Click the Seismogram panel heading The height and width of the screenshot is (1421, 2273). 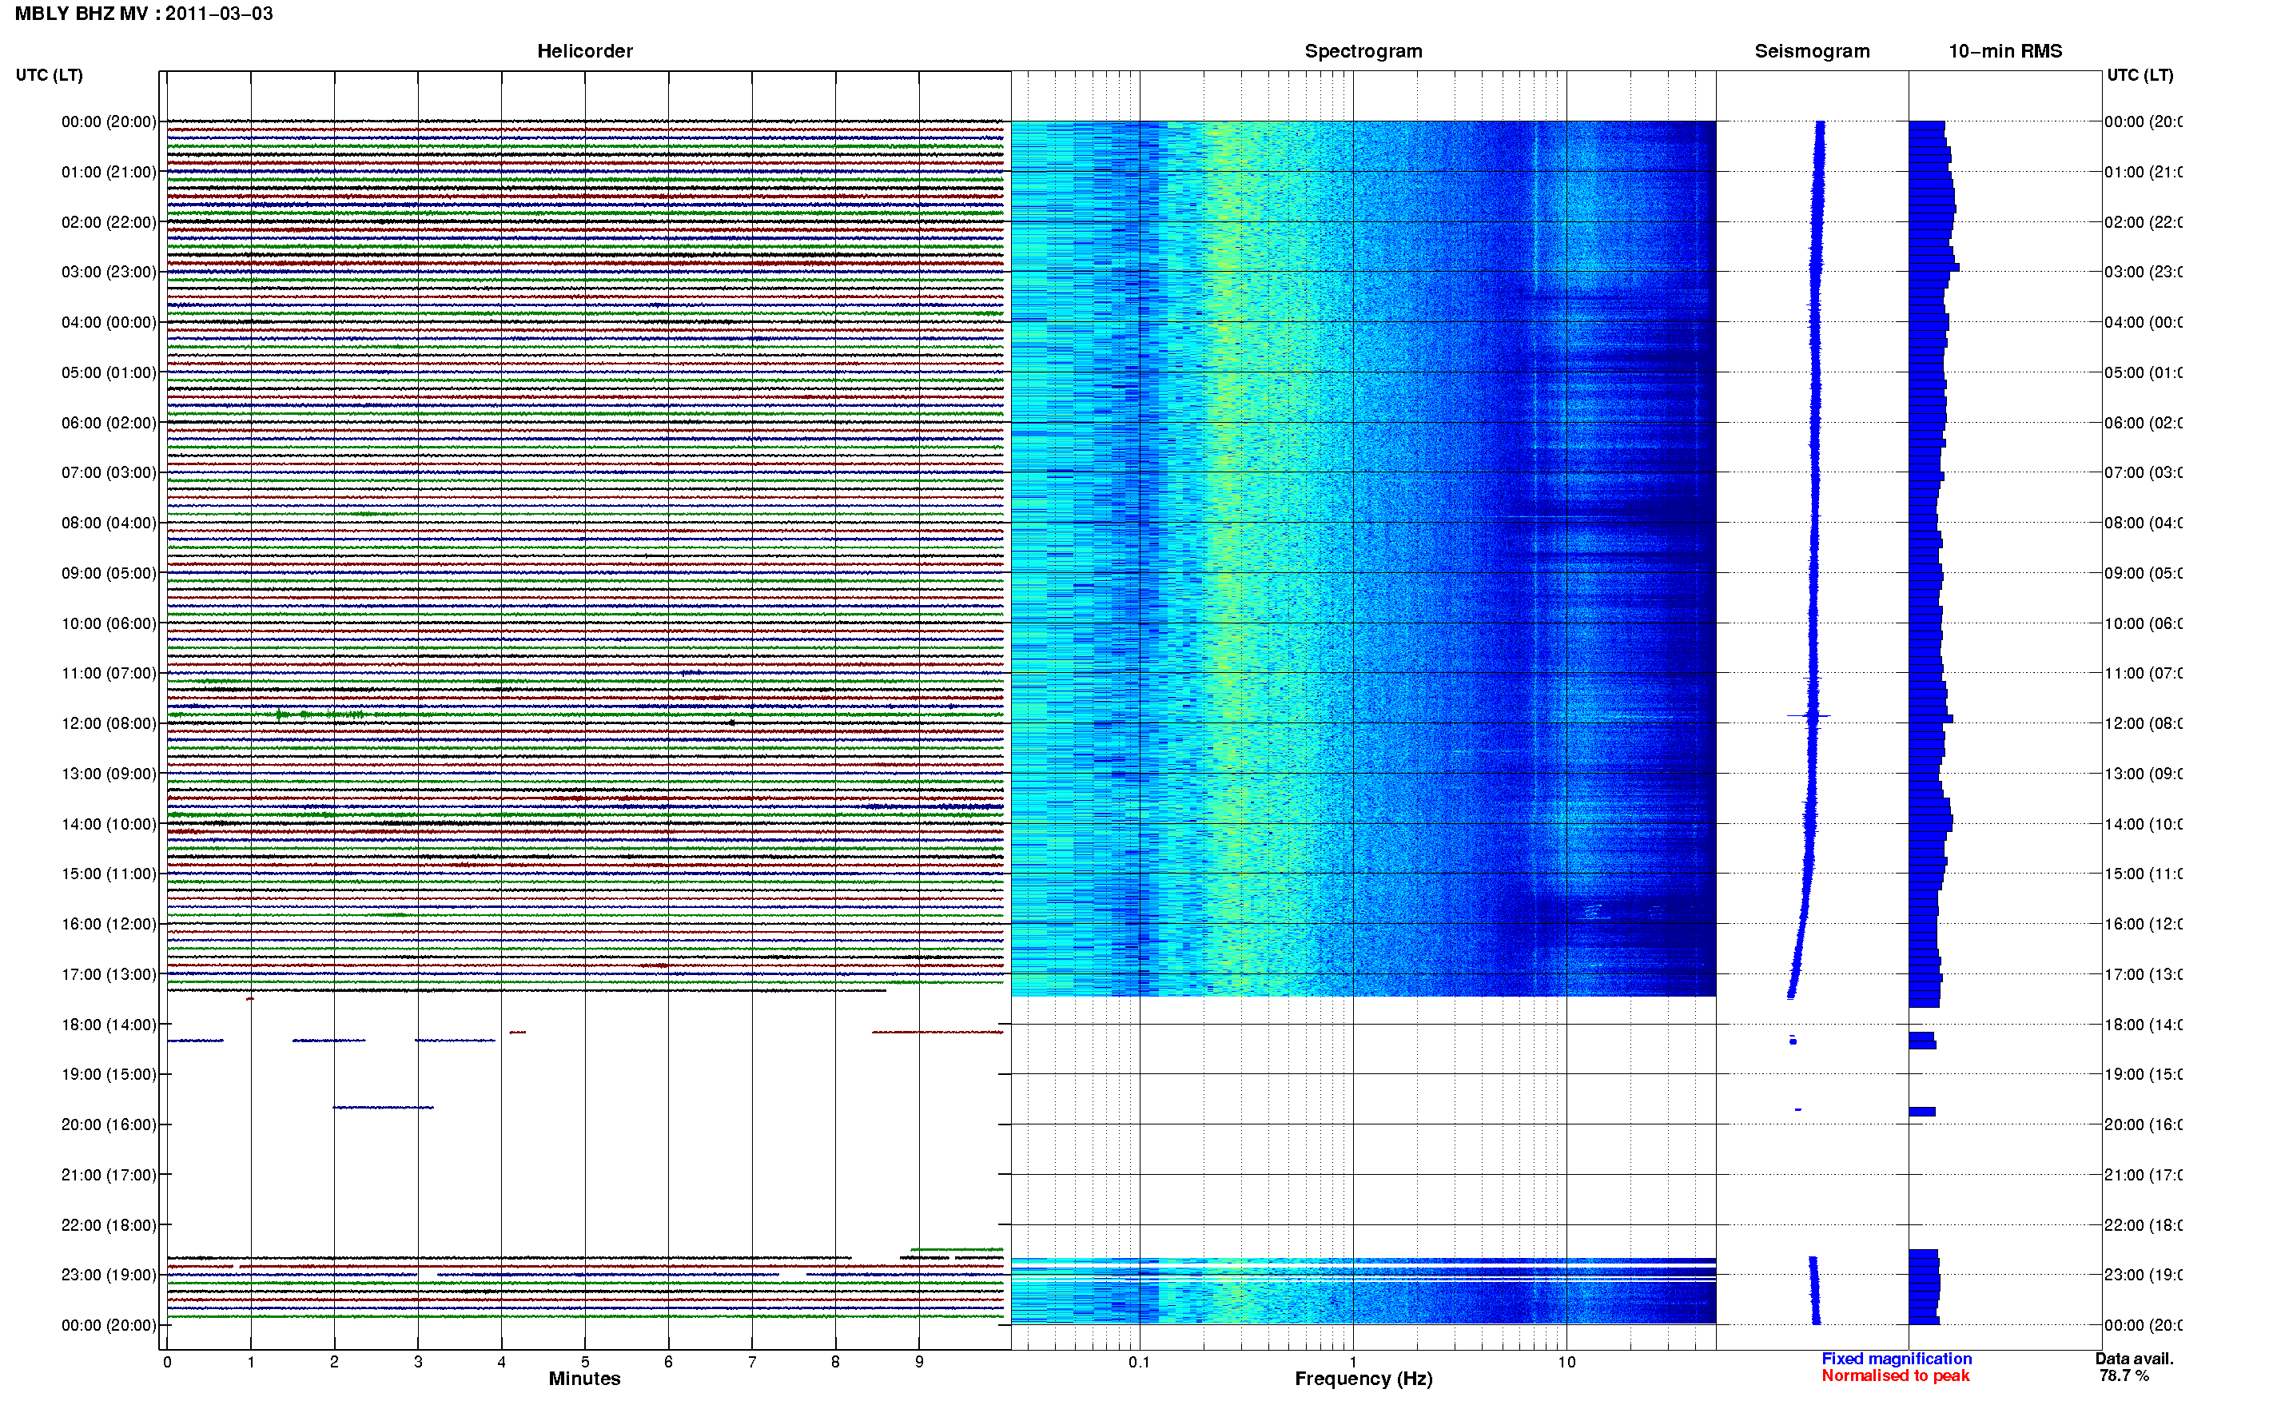[x=1812, y=51]
